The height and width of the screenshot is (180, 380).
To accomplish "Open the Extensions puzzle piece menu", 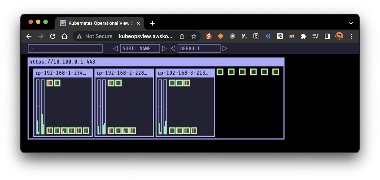I will pyautogui.click(x=303, y=36).
